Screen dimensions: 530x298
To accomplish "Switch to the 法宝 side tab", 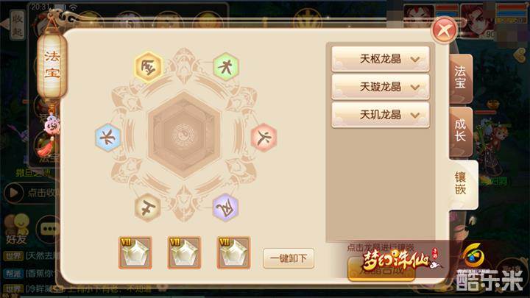I will 461,78.
